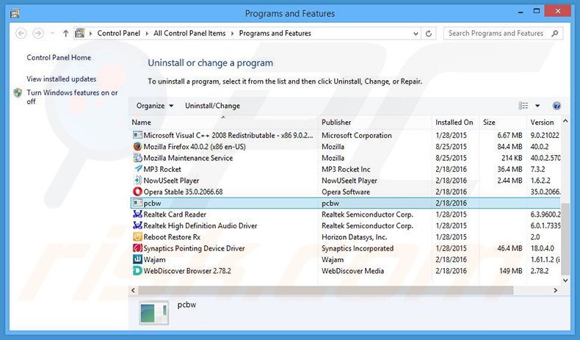Click the 84.4 MB size cell

click(x=510, y=147)
